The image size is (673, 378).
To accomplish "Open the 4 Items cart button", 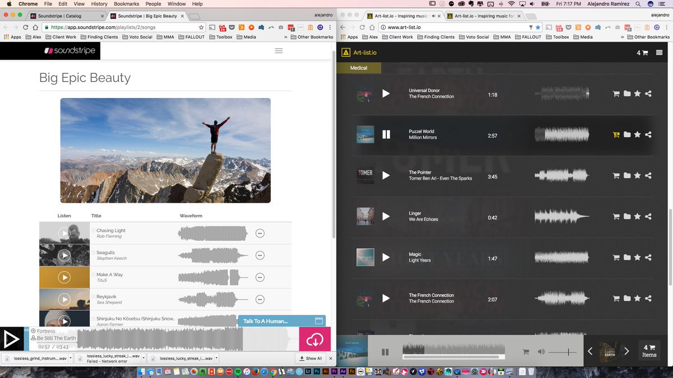I will point(649,351).
